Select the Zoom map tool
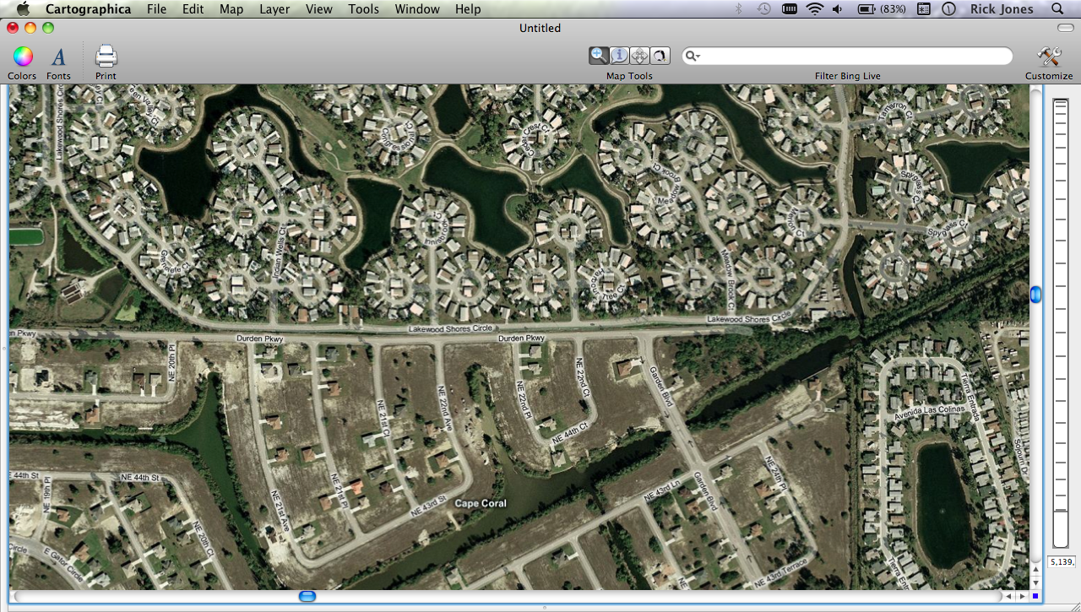 coord(599,56)
